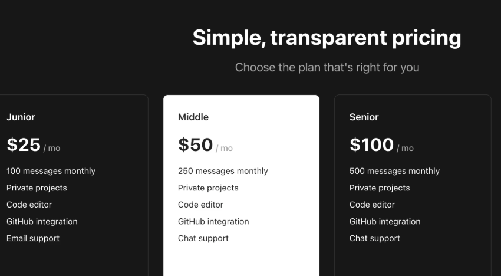This screenshot has width=501, height=276.
Task: Click "500 messages monthly" feature text
Action: coord(394,171)
